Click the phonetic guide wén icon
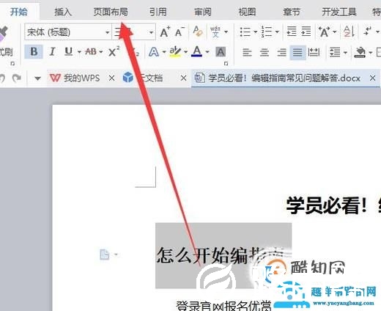The width and height of the screenshot is (381, 311). point(215,32)
